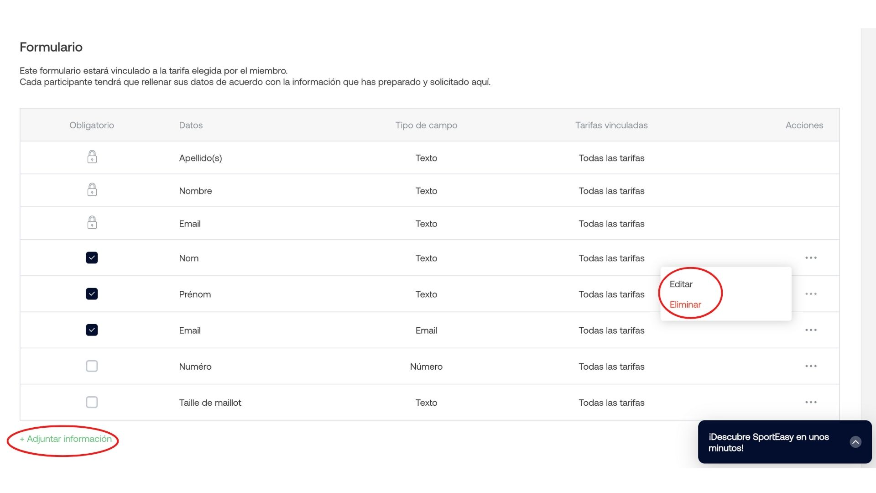Click the lock icon in Email Texto row
The height and width of the screenshot is (493, 876).
tap(92, 223)
